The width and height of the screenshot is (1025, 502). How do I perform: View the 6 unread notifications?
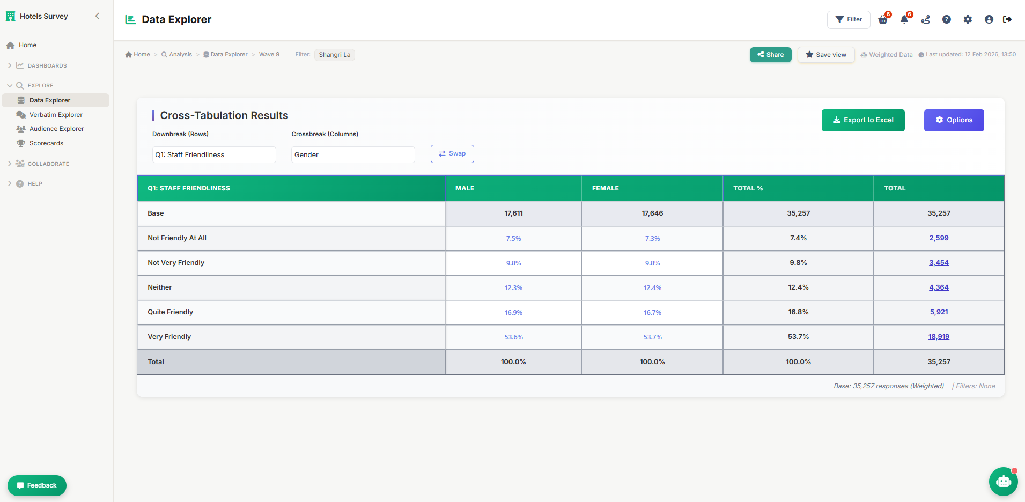pyautogui.click(x=904, y=19)
